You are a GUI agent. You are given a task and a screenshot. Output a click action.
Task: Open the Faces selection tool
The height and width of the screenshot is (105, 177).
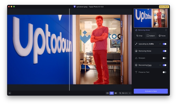click(162, 36)
